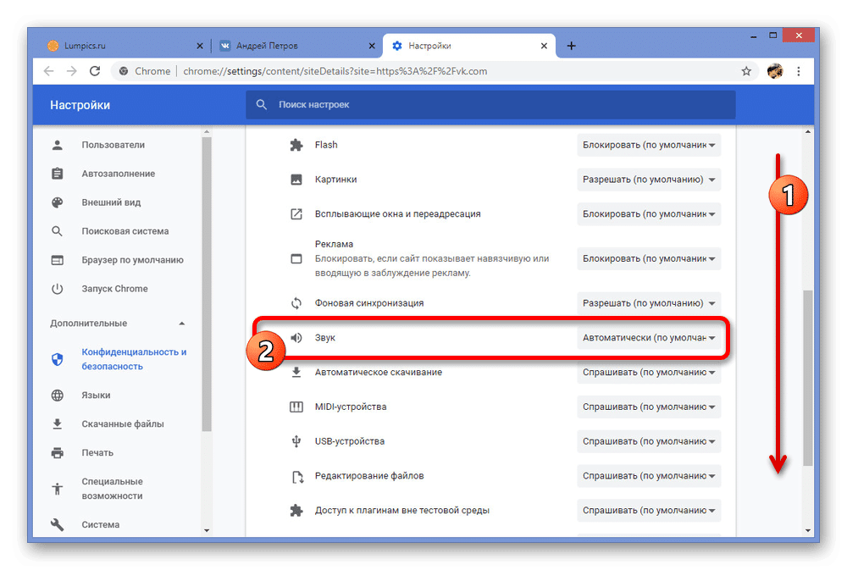Open Автозаполнение settings section
847x570 pixels.
coord(119,174)
